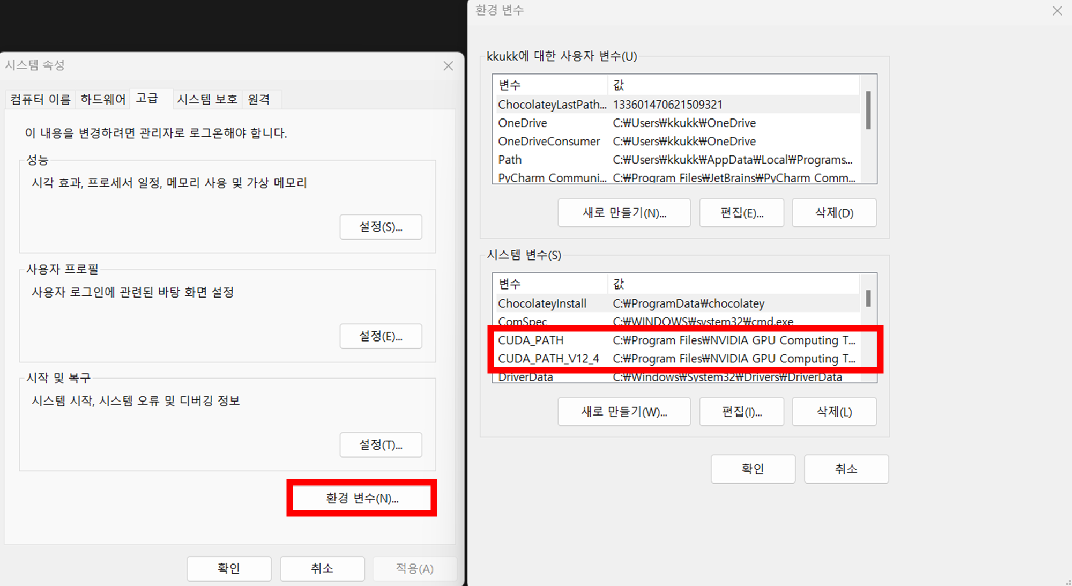This screenshot has width=1072, height=586.
Task: Close the 환경 변수 dialog window
Action: click(x=1056, y=11)
